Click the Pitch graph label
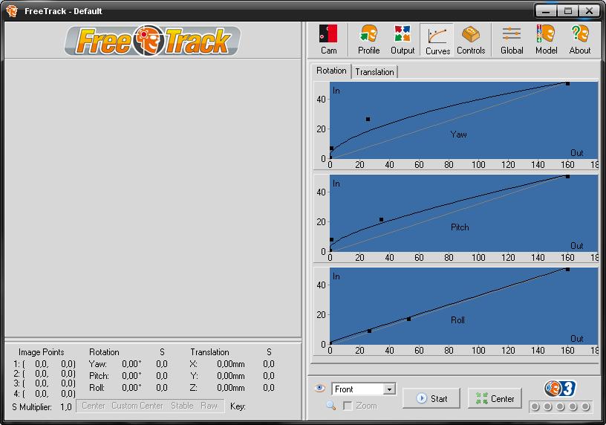 point(460,227)
